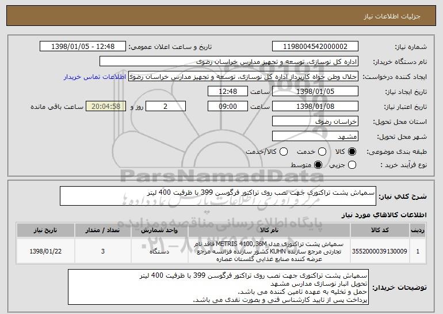Click the شماره نیاز label
Viewport: 443px width, 314px height.
pyautogui.click(x=411, y=47)
